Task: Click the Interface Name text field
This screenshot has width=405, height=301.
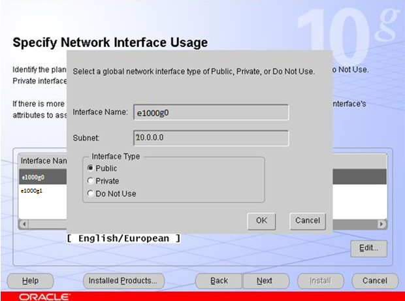Action: click(211, 113)
